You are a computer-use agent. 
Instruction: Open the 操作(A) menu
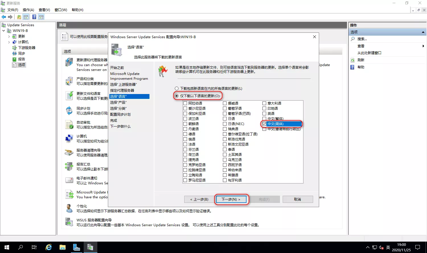point(28,10)
